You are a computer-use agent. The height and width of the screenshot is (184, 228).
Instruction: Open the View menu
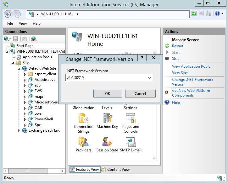point(23,24)
